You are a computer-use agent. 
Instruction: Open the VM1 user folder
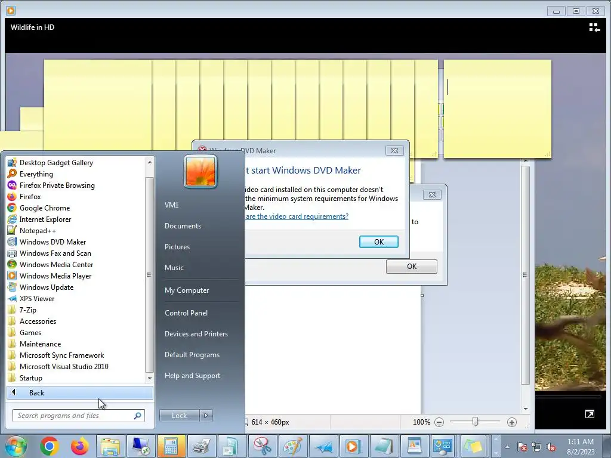(171, 205)
